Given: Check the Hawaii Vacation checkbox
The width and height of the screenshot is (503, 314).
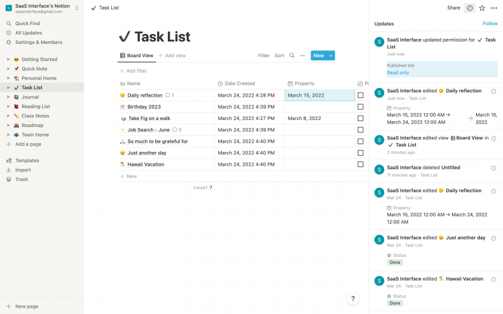Looking at the screenshot, I should tap(360, 165).
